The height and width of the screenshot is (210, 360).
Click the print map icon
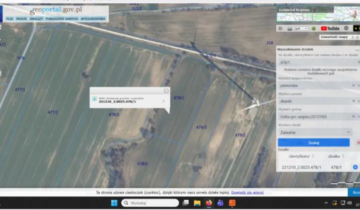289,28
